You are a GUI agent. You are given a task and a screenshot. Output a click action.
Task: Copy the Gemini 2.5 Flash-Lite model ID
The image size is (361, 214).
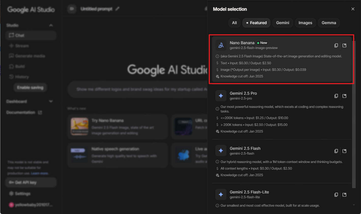(x=336, y=195)
